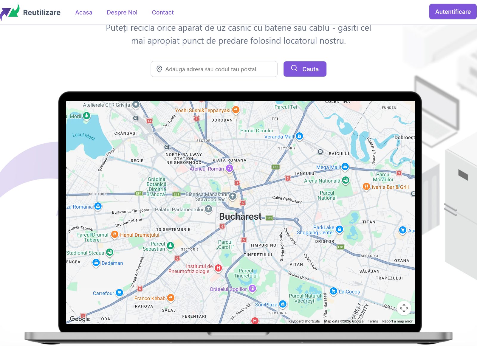Click the Autentificare button
Viewport: 477px width, 346px height.
click(x=453, y=12)
